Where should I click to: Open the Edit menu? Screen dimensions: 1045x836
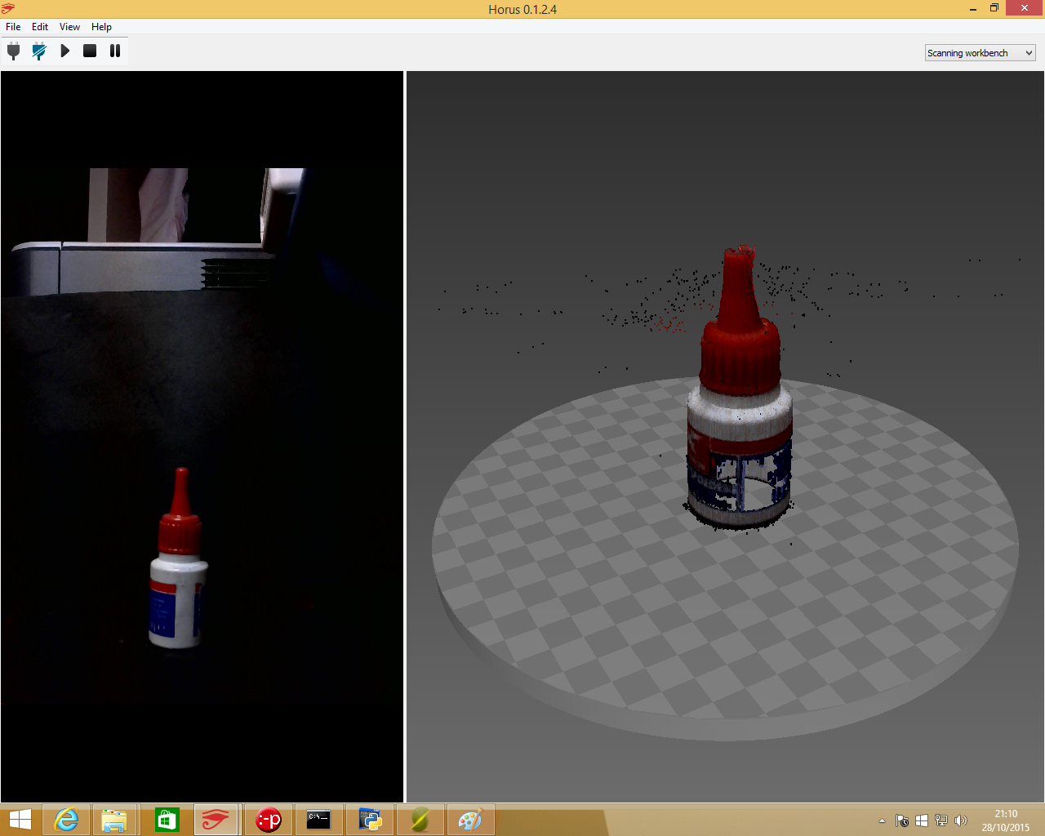click(x=40, y=27)
